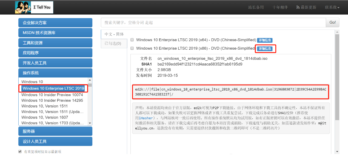
Task: Click the release date 2019-03-15
Action: 168,75
